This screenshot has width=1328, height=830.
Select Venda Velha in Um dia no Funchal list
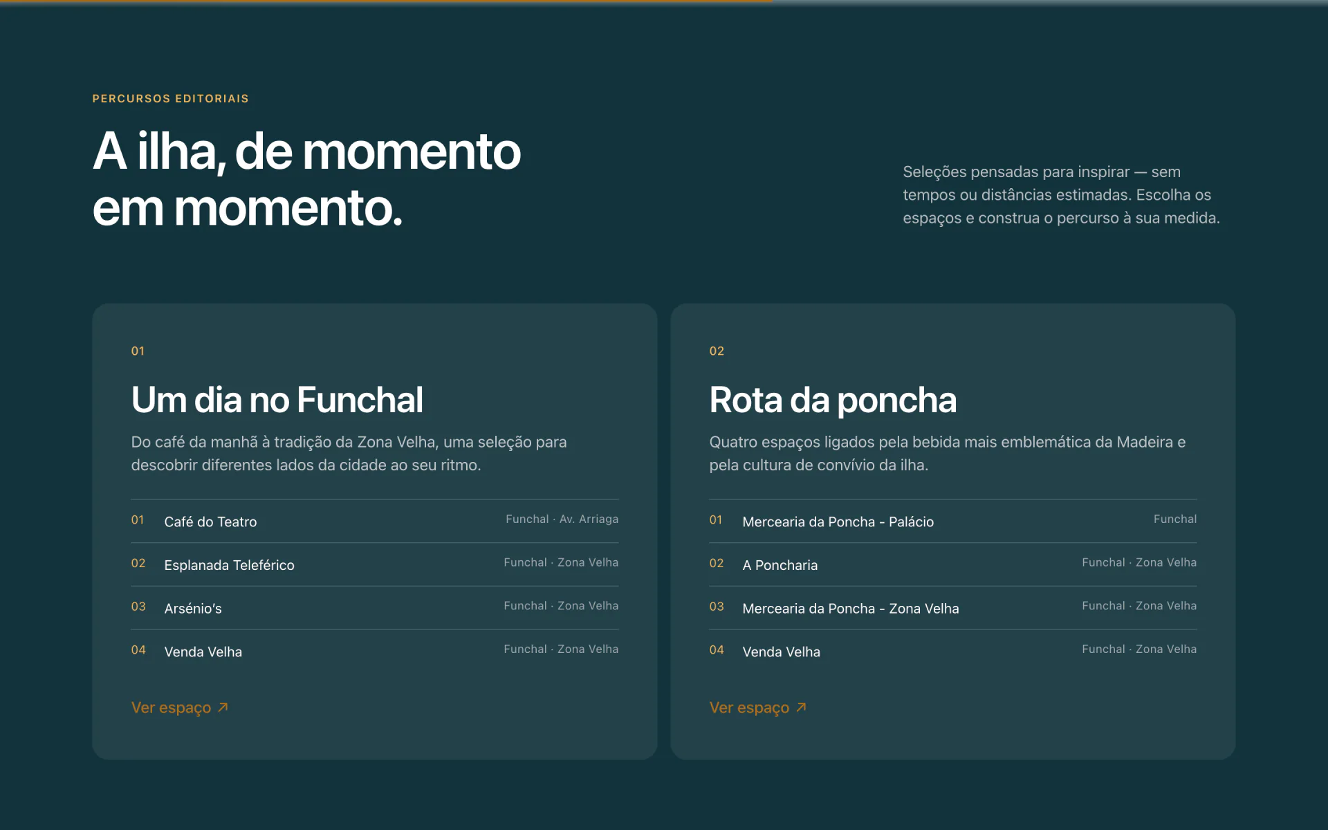(x=375, y=651)
